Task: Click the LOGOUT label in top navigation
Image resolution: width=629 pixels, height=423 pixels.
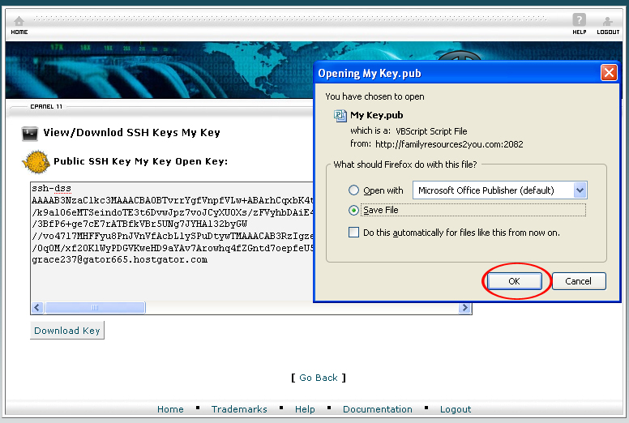Action: 608,32
